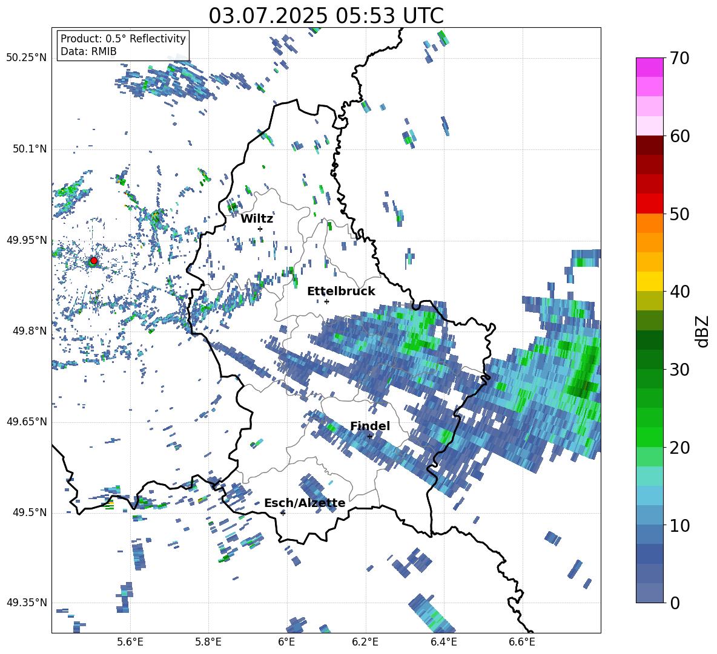
Task: Click the Findel station cross marker
Action: [x=369, y=437]
